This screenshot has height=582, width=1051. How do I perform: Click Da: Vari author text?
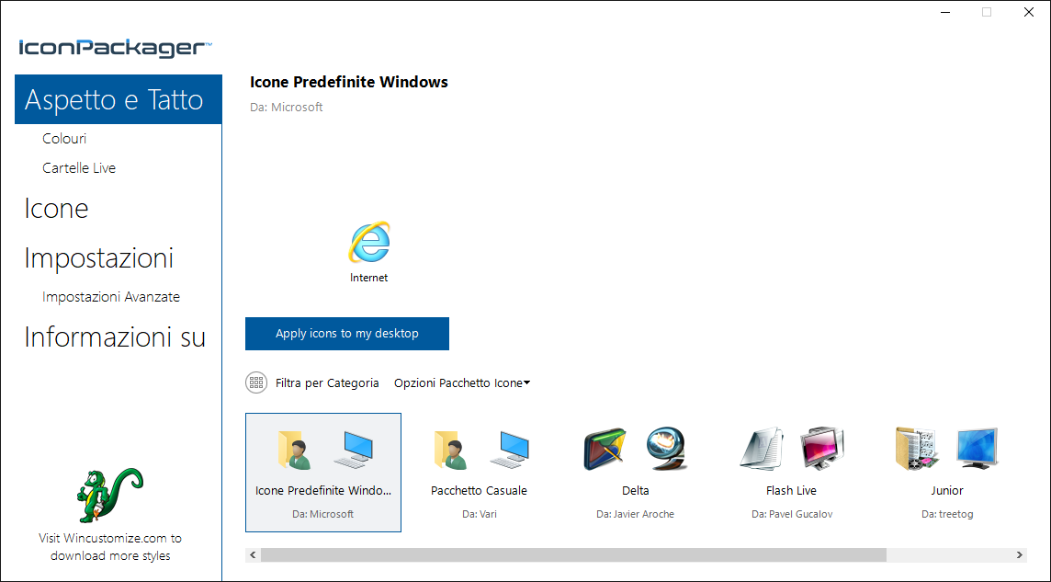pos(480,514)
